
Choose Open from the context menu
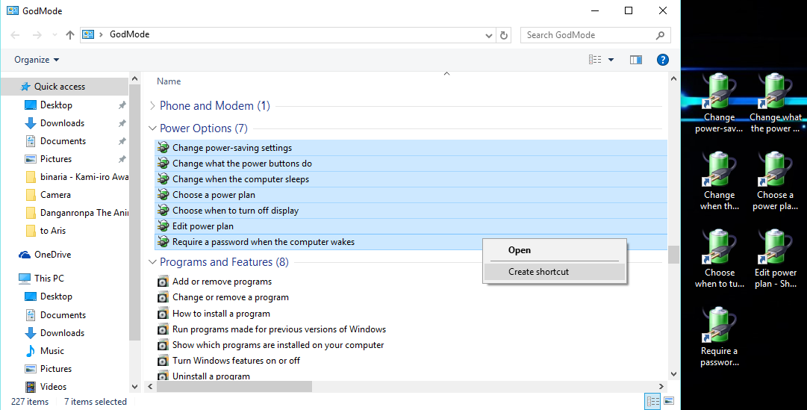(555, 250)
